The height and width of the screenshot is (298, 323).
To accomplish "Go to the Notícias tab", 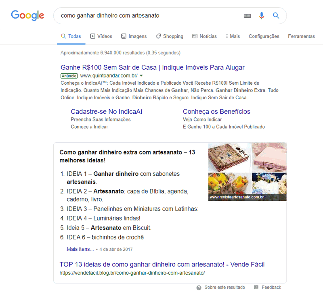I will point(205,36).
